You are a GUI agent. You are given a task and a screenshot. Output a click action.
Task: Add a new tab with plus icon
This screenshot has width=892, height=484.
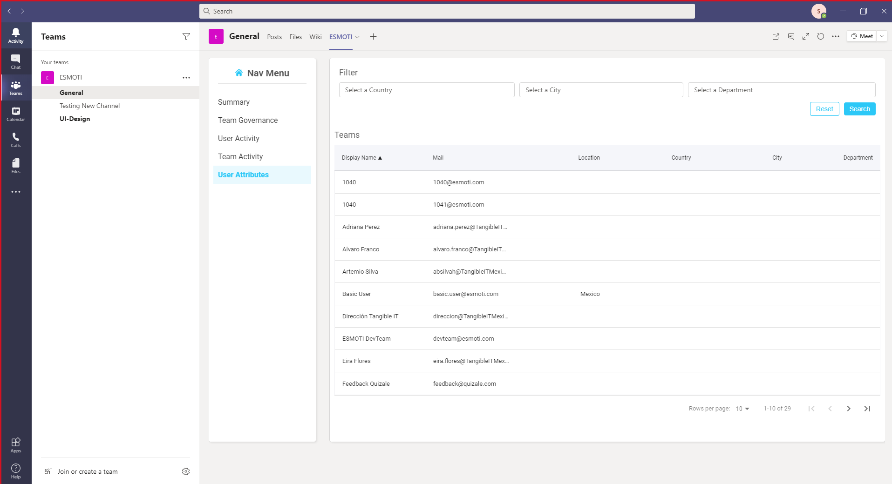[373, 37]
